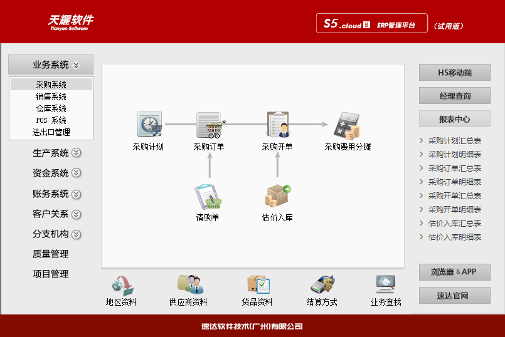Screen dimensions: 505x337
Task: Click the 采购开单 purchase billing icon
Action: (x=277, y=125)
